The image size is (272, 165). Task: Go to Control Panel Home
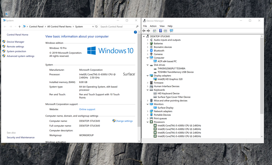tap(17, 35)
